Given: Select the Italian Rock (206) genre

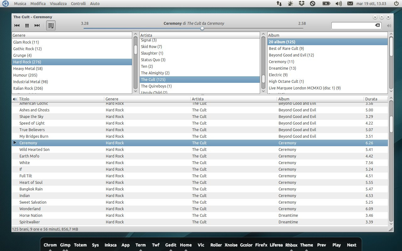Looking at the screenshot, I should (x=72, y=88).
